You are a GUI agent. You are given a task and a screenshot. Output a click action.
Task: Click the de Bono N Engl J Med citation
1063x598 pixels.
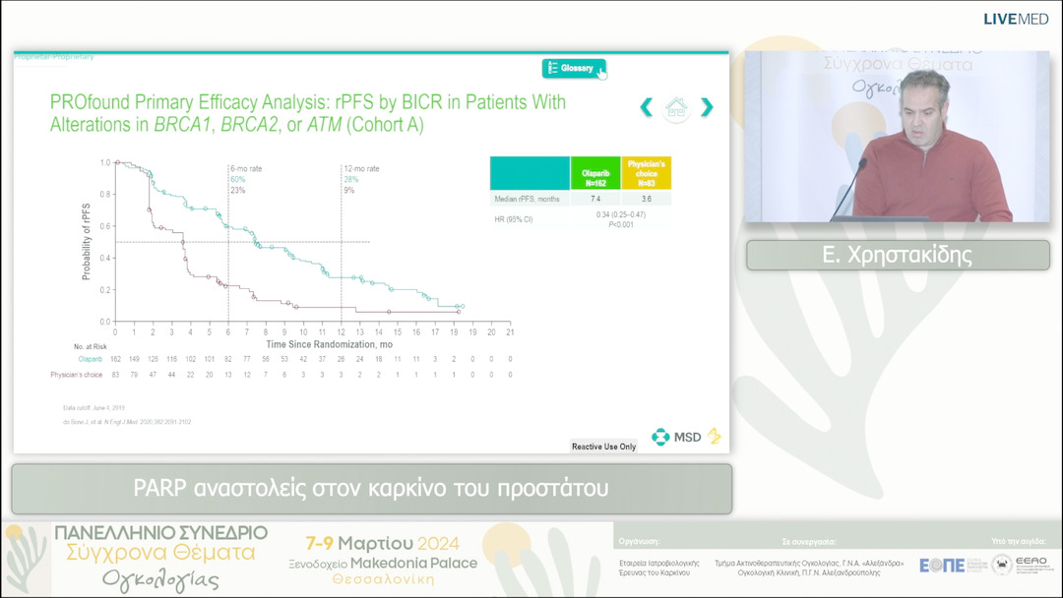click(127, 422)
